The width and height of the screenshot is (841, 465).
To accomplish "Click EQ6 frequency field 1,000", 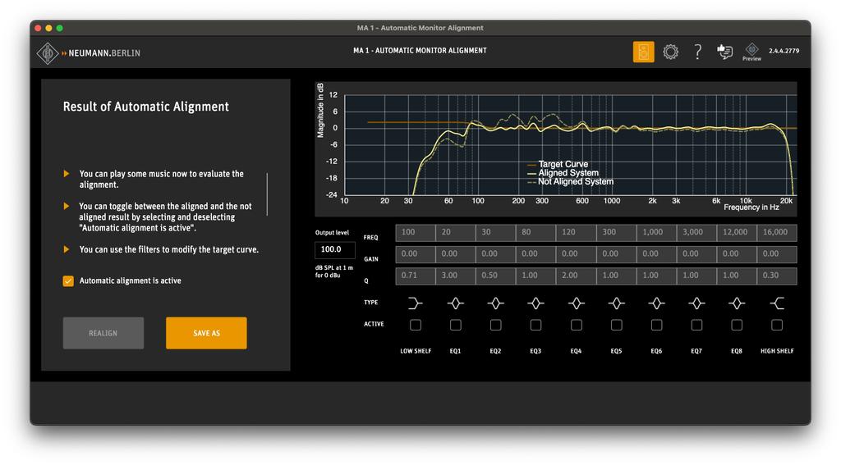I will [656, 233].
